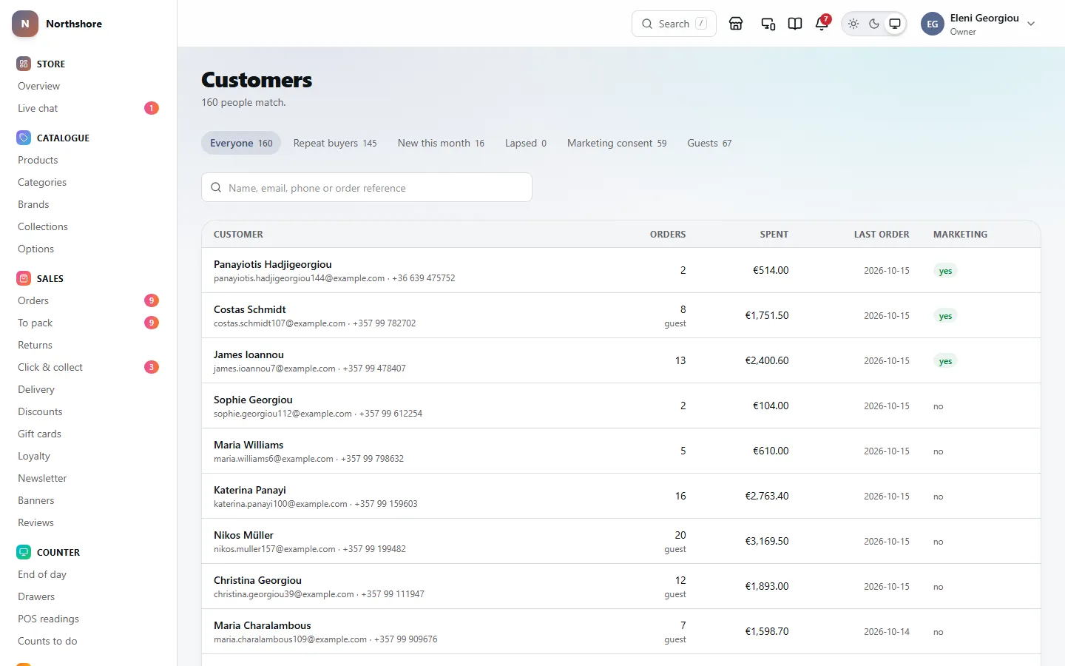This screenshot has width=1065, height=666.
Task: Open Click & collect in sidebar
Action: 88,367
